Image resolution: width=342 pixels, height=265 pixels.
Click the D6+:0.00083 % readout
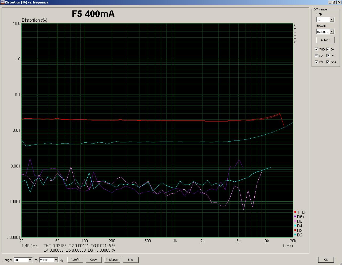[101, 250]
